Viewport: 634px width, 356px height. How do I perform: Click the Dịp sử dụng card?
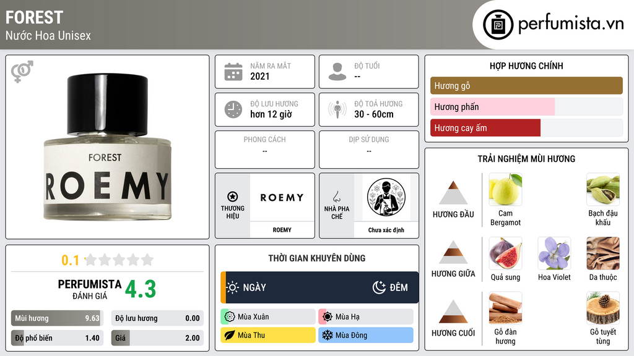[369, 150]
